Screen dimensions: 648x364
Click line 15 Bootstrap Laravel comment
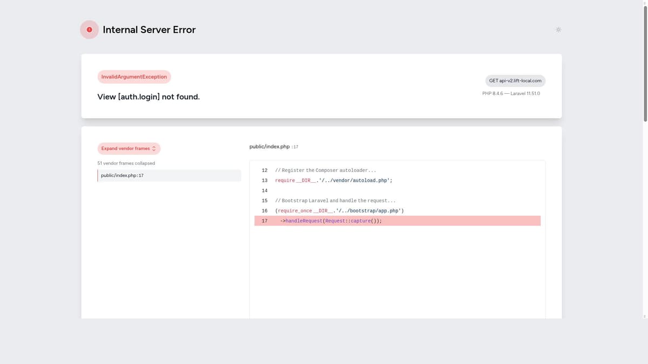(x=335, y=201)
